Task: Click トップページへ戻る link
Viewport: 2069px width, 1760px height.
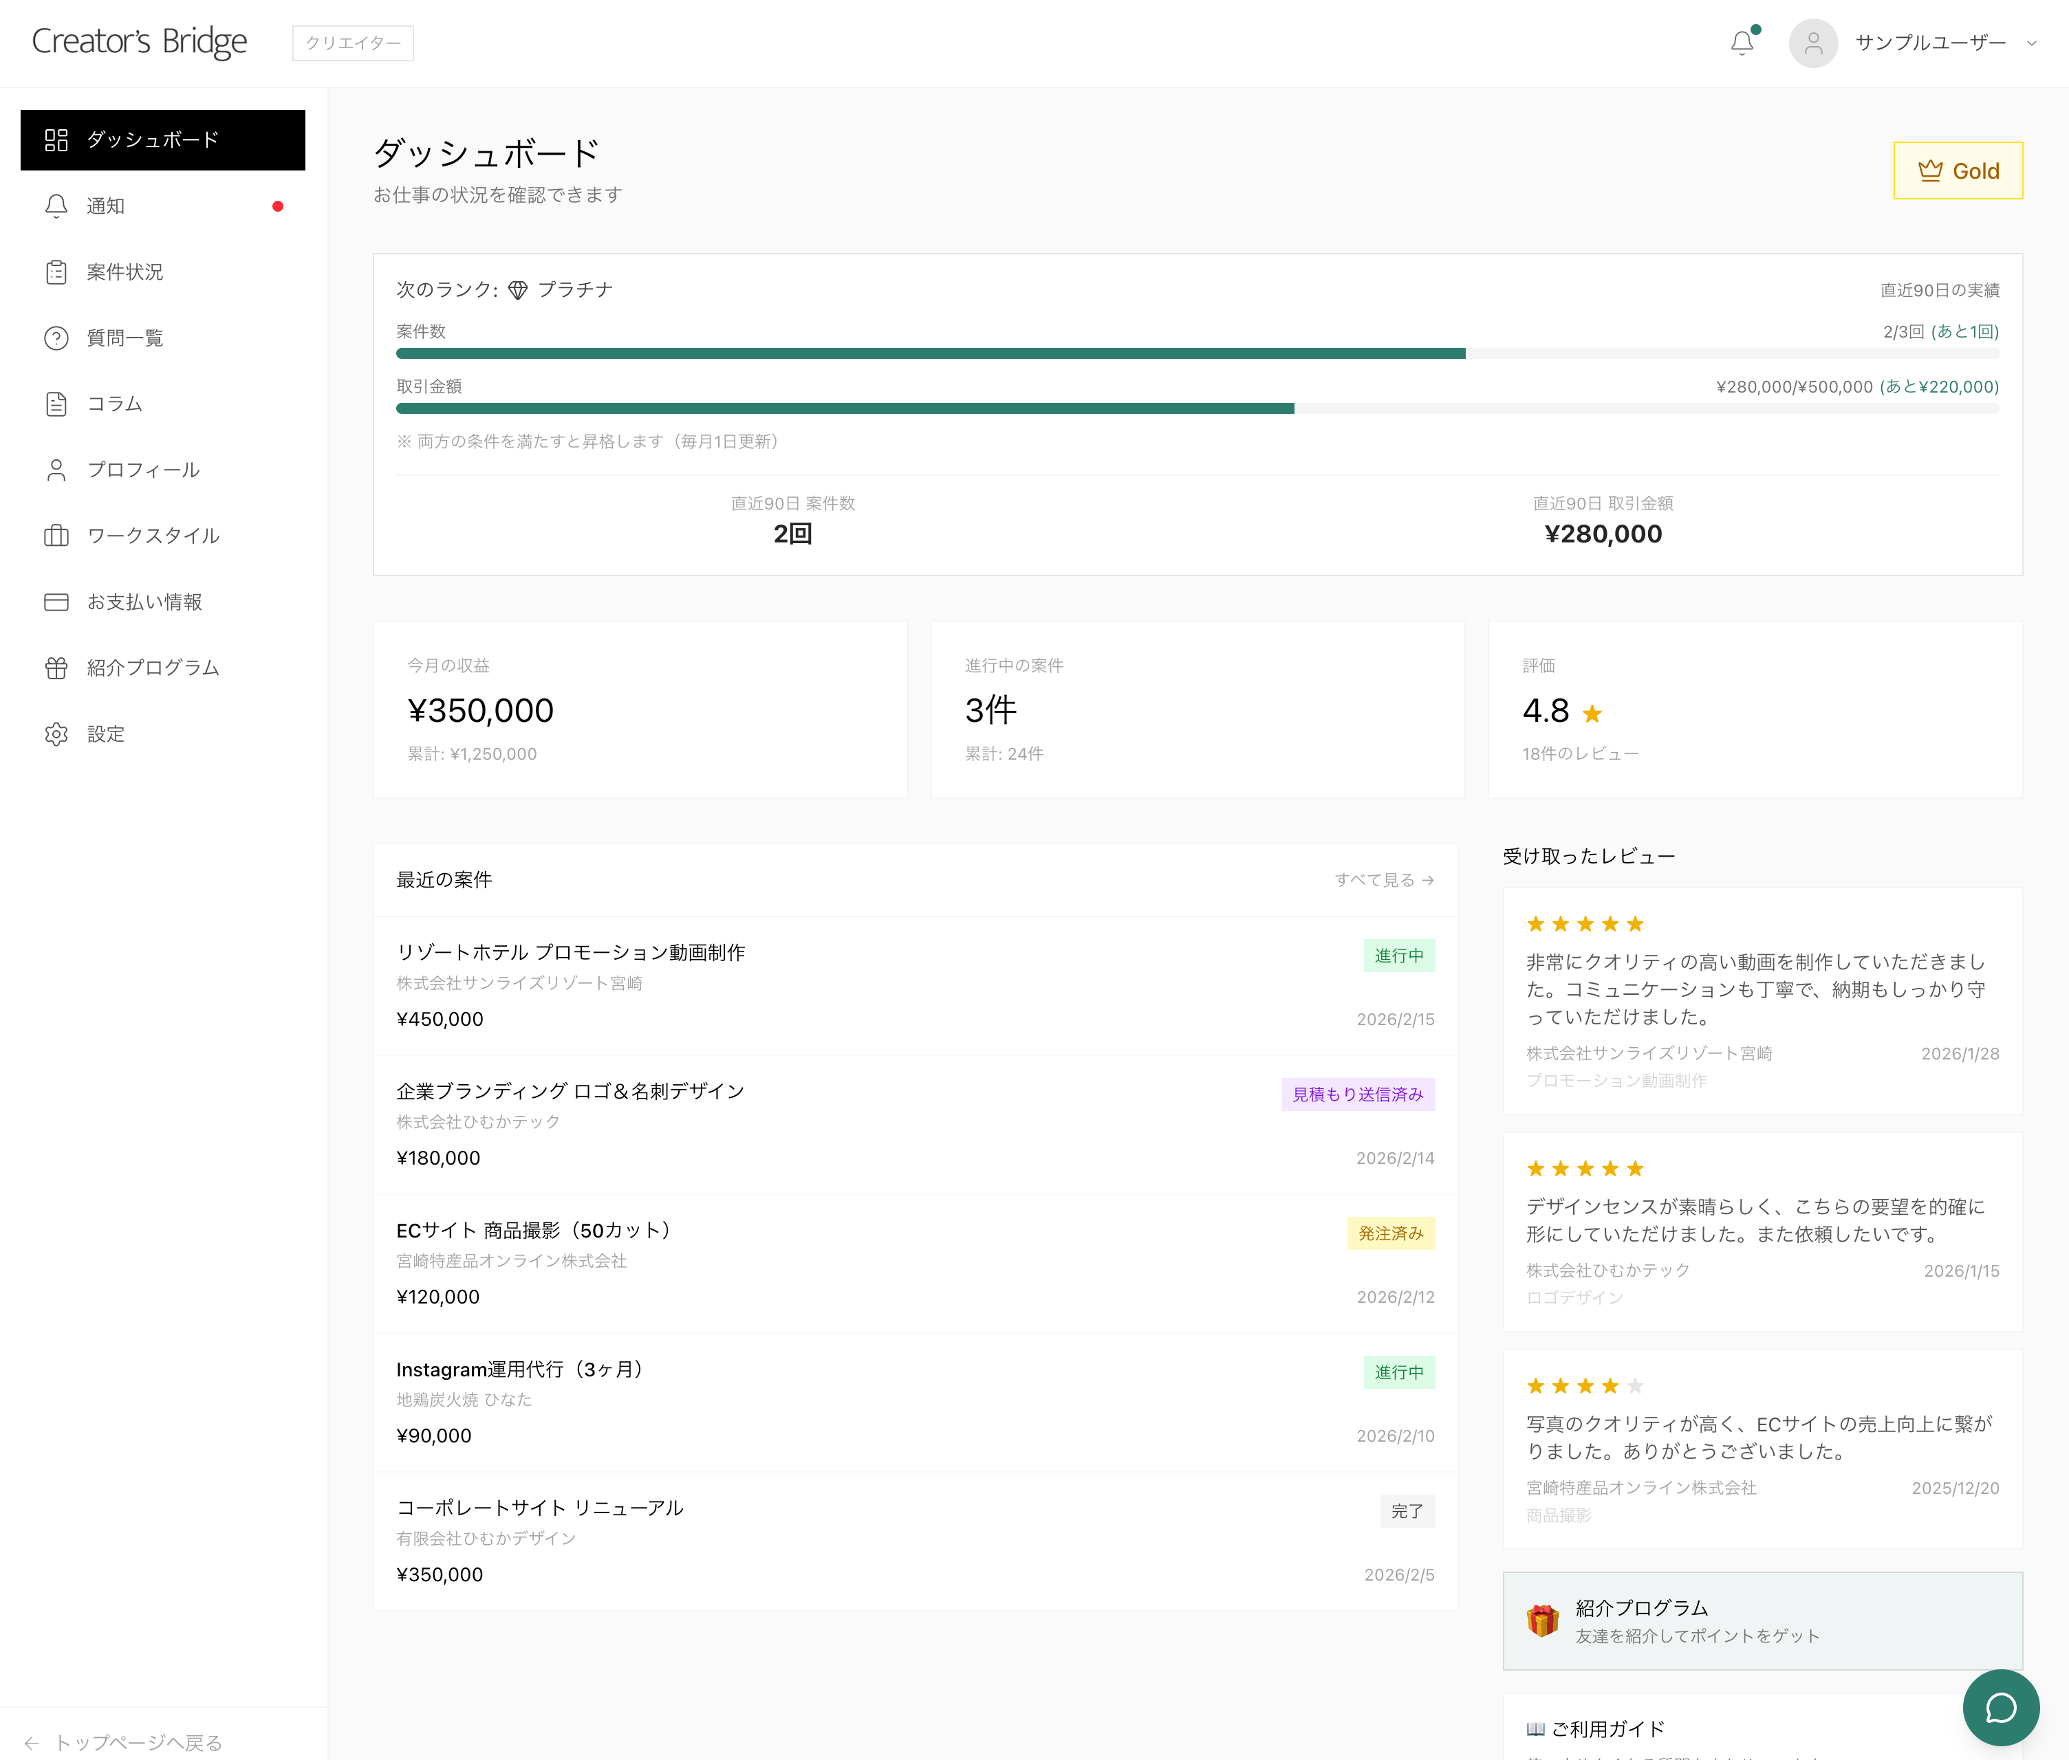Action: [x=138, y=1742]
